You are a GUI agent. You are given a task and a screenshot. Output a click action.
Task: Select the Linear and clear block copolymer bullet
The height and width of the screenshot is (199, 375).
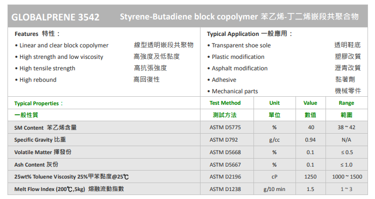(64, 45)
